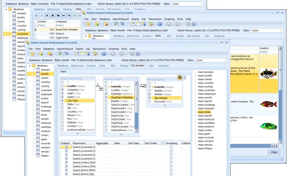This screenshot has height=176, width=288.
Task: Check the EmpNo field in orders table
Action: tap(106, 101)
